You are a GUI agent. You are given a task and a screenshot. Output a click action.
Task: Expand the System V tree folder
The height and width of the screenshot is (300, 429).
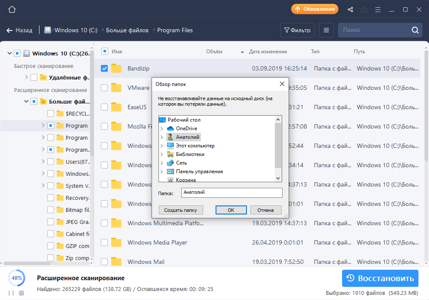(x=43, y=186)
